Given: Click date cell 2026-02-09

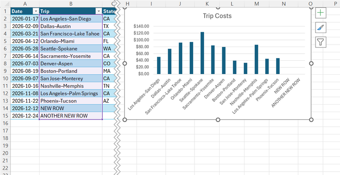Looking at the screenshot, I should [25, 26].
